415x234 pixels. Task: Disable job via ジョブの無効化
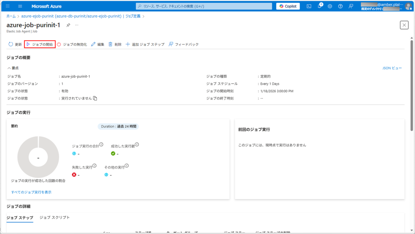[72, 44]
